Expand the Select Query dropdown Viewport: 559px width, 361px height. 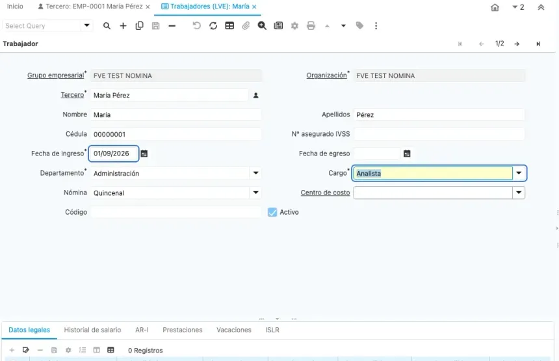click(86, 25)
